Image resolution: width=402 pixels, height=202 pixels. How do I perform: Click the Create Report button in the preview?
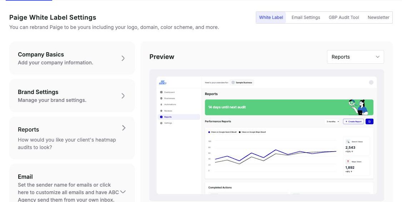[x=353, y=122]
